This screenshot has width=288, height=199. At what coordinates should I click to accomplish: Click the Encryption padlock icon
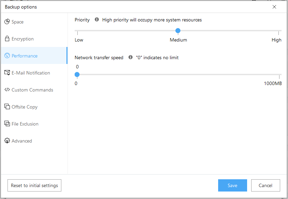[7, 39]
